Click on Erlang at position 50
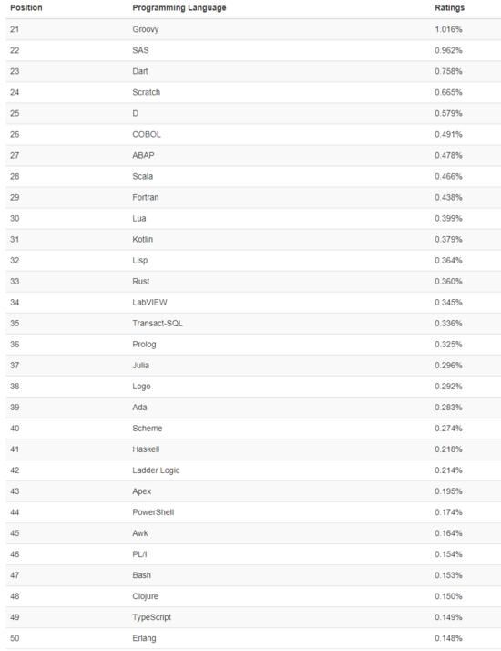501x651 pixels. point(144,638)
